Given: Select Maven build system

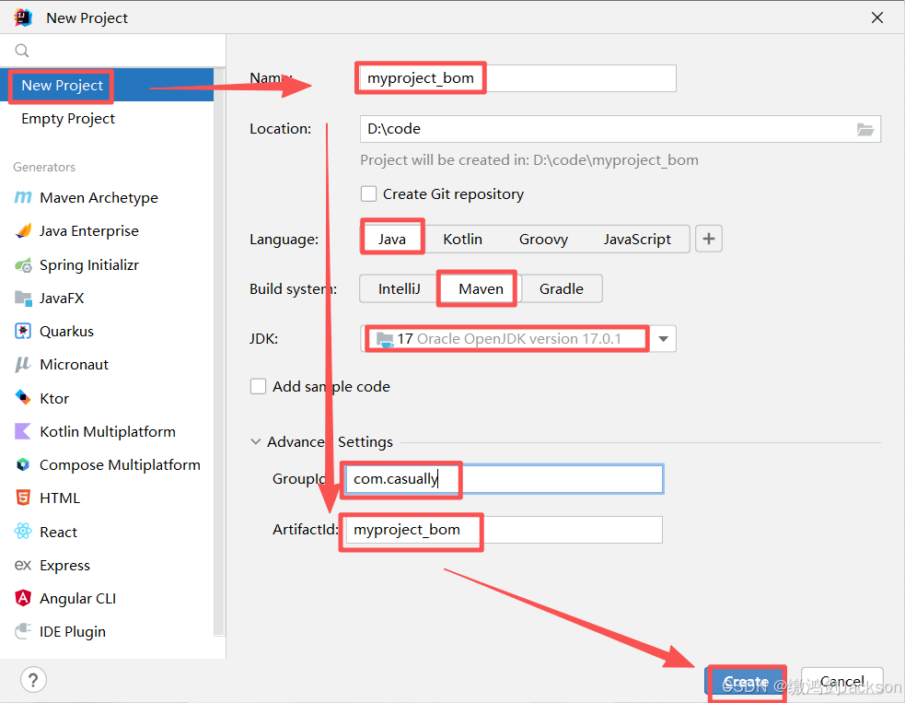Looking at the screenshot, I should (481, 288).
